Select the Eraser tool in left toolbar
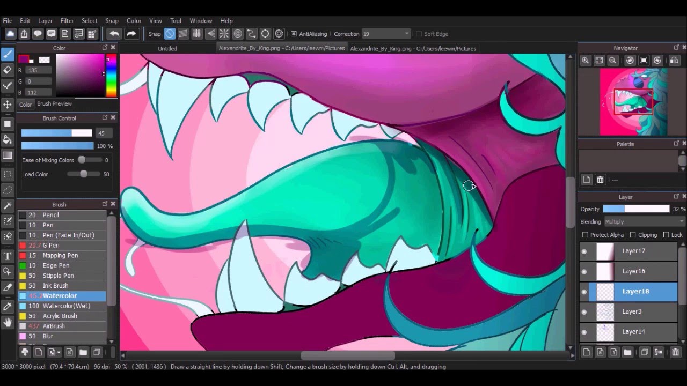Screen dimensions: 687x386 click(8, 70)
